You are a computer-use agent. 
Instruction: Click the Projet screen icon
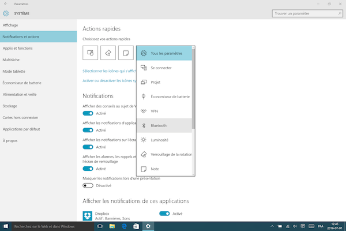pos(144,82)
